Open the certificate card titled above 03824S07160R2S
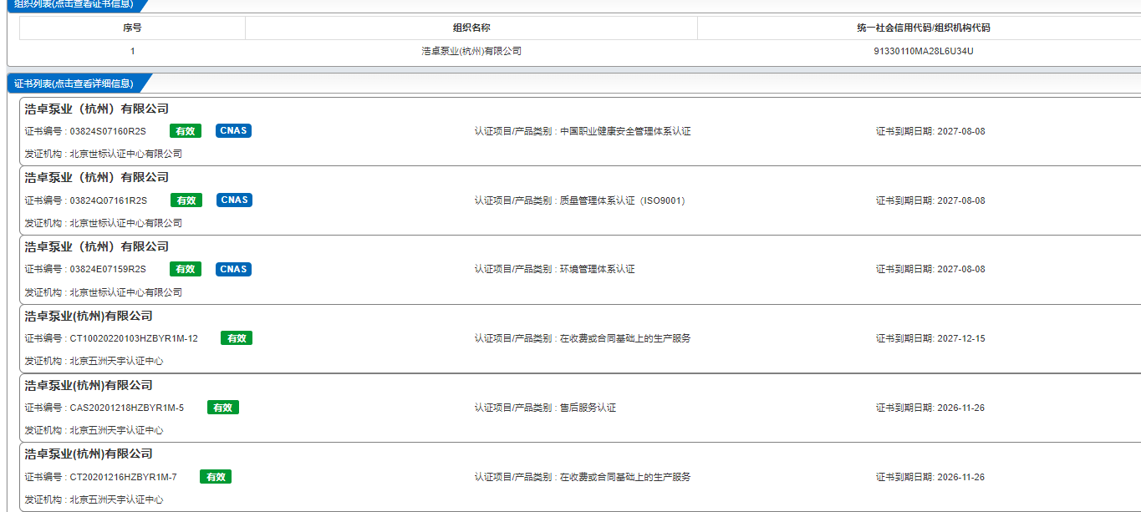This screenshot has height=512, width=1141. click(x=97, y=109)
